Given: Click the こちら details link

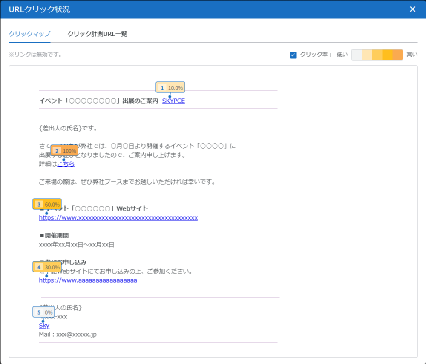Looking at the screenshot, I should [x=66, y=164].
